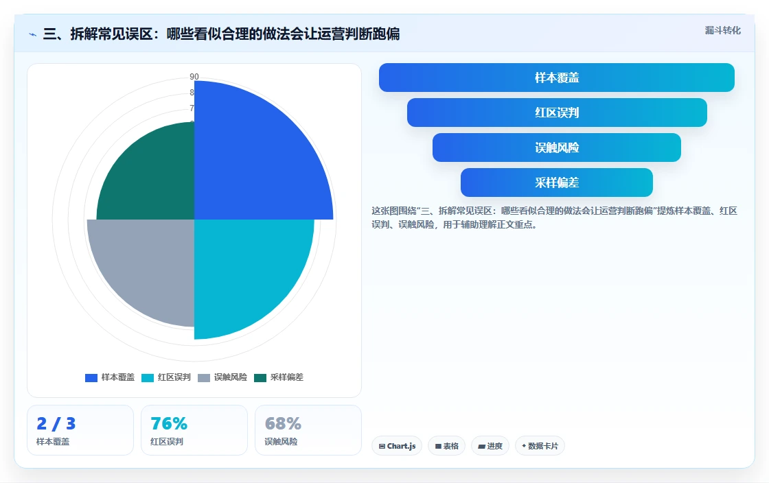The height and width of the screenshot is (483, 769).
Task: Click the lightning icon before the section title
Action: coord(33,34)
